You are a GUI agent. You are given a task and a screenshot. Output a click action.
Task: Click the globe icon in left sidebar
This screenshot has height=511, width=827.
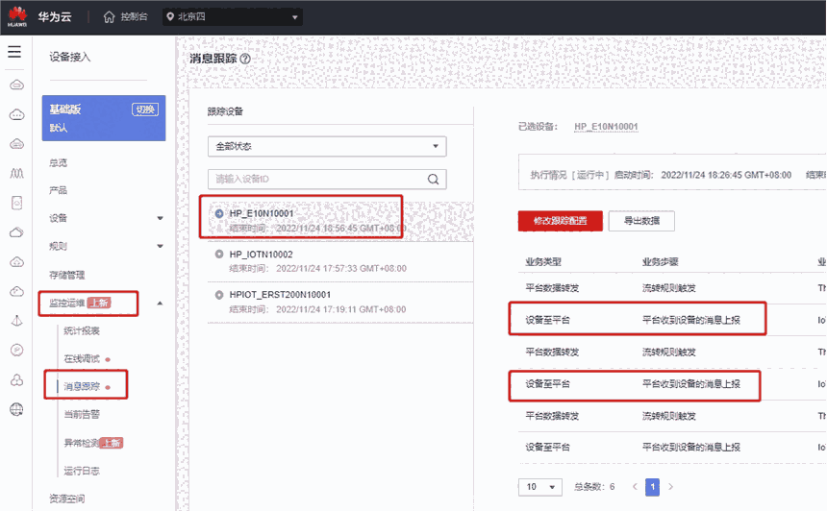click(x=16, y=410)
